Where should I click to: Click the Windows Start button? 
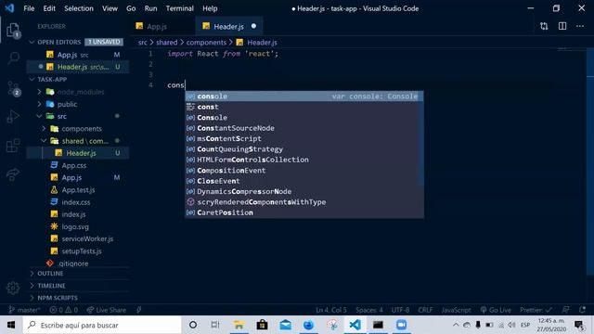pyautogui.click(x=11, y=325)
